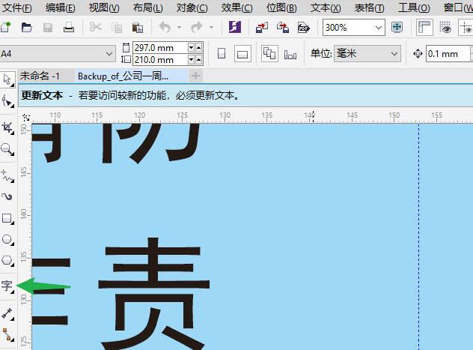Toggle the current page layout icon
The image size is (473, 350).
tap(290, 55)
